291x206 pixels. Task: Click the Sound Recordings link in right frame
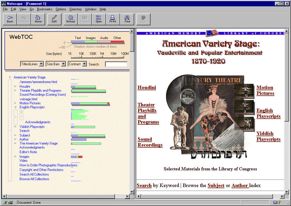(150, 142)
